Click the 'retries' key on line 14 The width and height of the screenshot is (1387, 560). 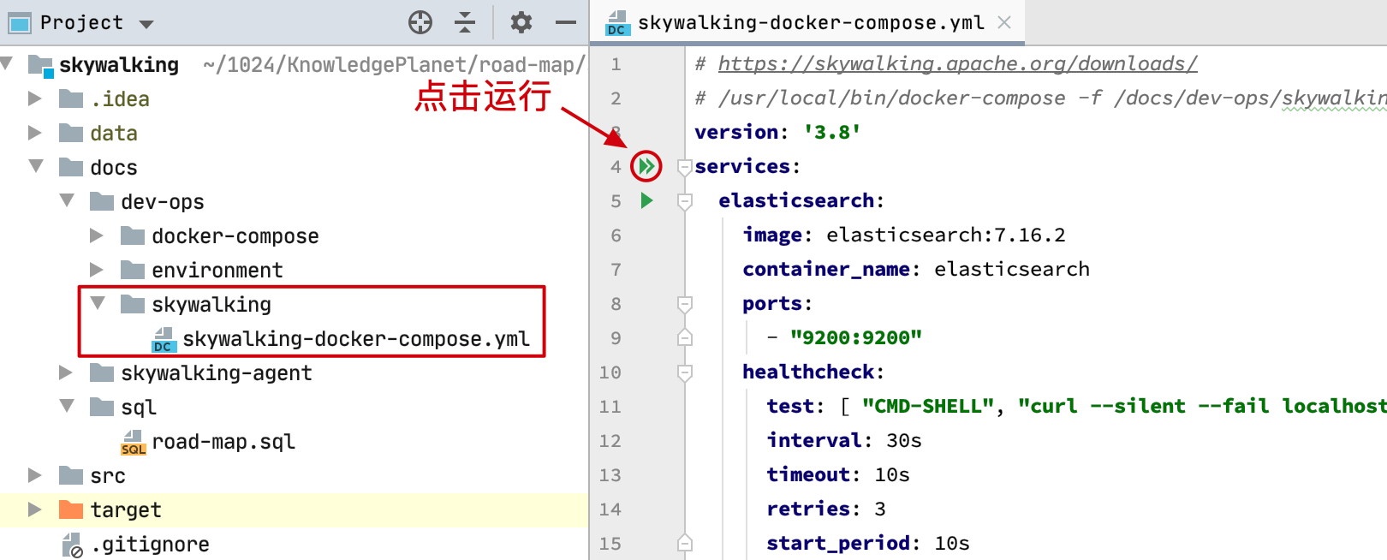(808, 509)
